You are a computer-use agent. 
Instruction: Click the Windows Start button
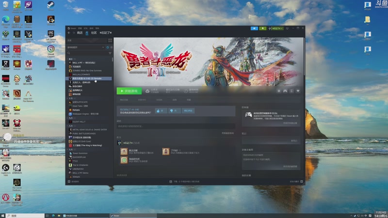tap(2, 216)
